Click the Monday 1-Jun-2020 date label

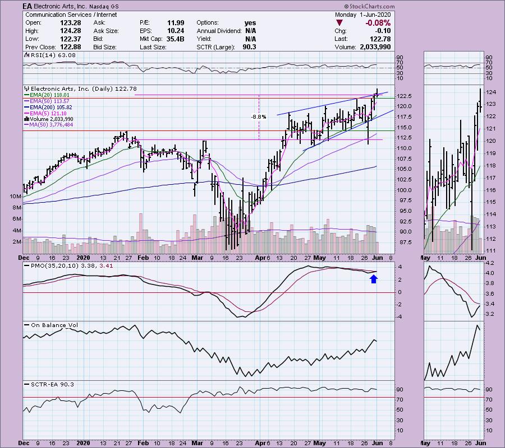point(362,15)
